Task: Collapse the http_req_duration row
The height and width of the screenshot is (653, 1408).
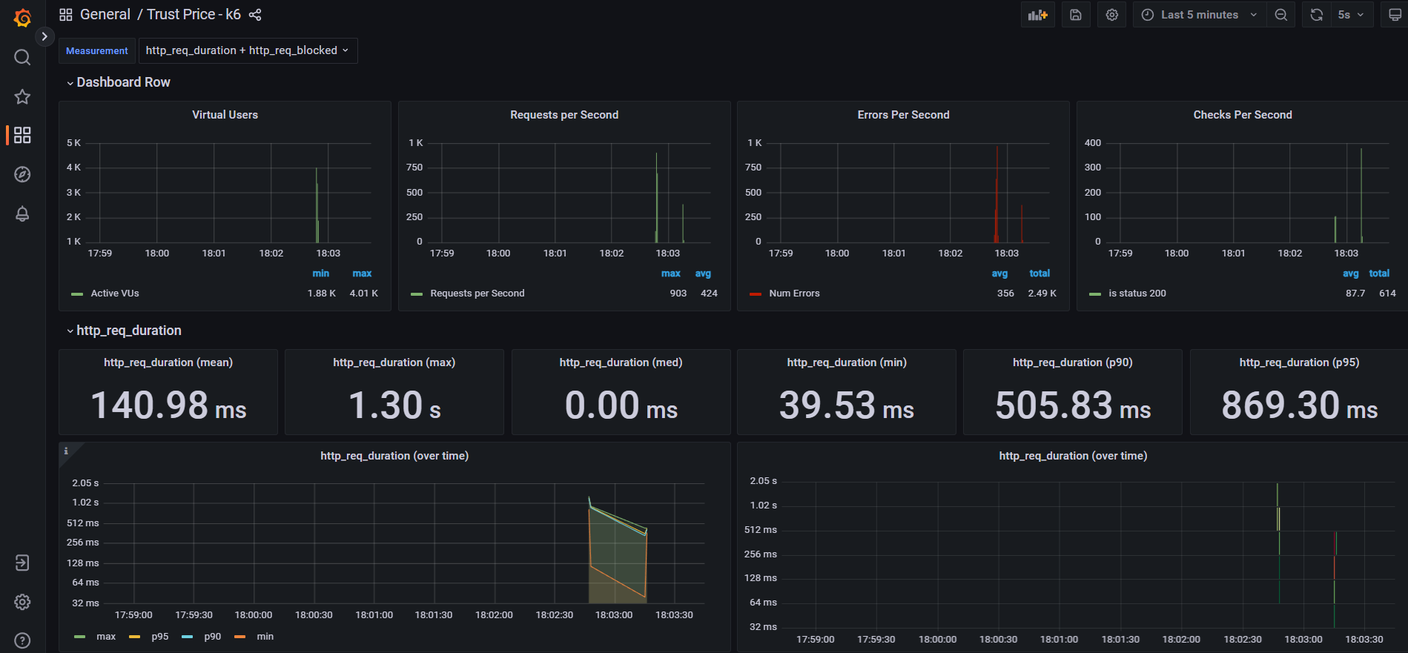Action: 124,331
